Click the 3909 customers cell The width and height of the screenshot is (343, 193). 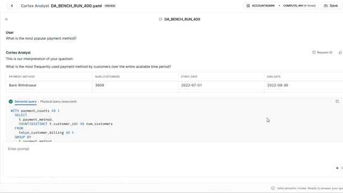(x=135, y=85)
